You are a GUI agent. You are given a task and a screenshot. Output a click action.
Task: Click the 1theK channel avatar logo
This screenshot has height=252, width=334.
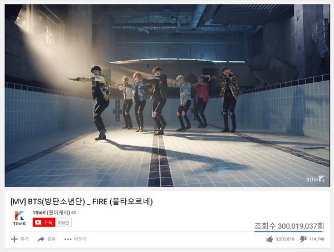(x=19, y=218)
